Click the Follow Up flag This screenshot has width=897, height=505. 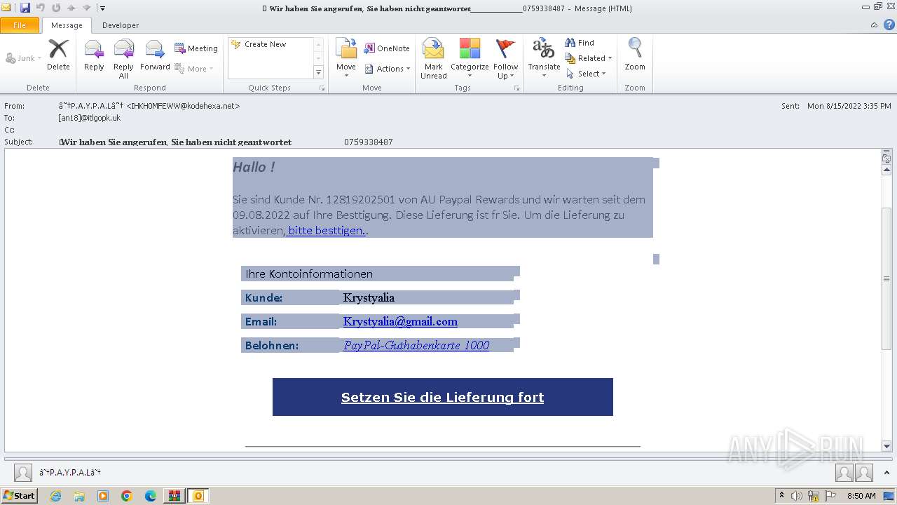point(505,59)
